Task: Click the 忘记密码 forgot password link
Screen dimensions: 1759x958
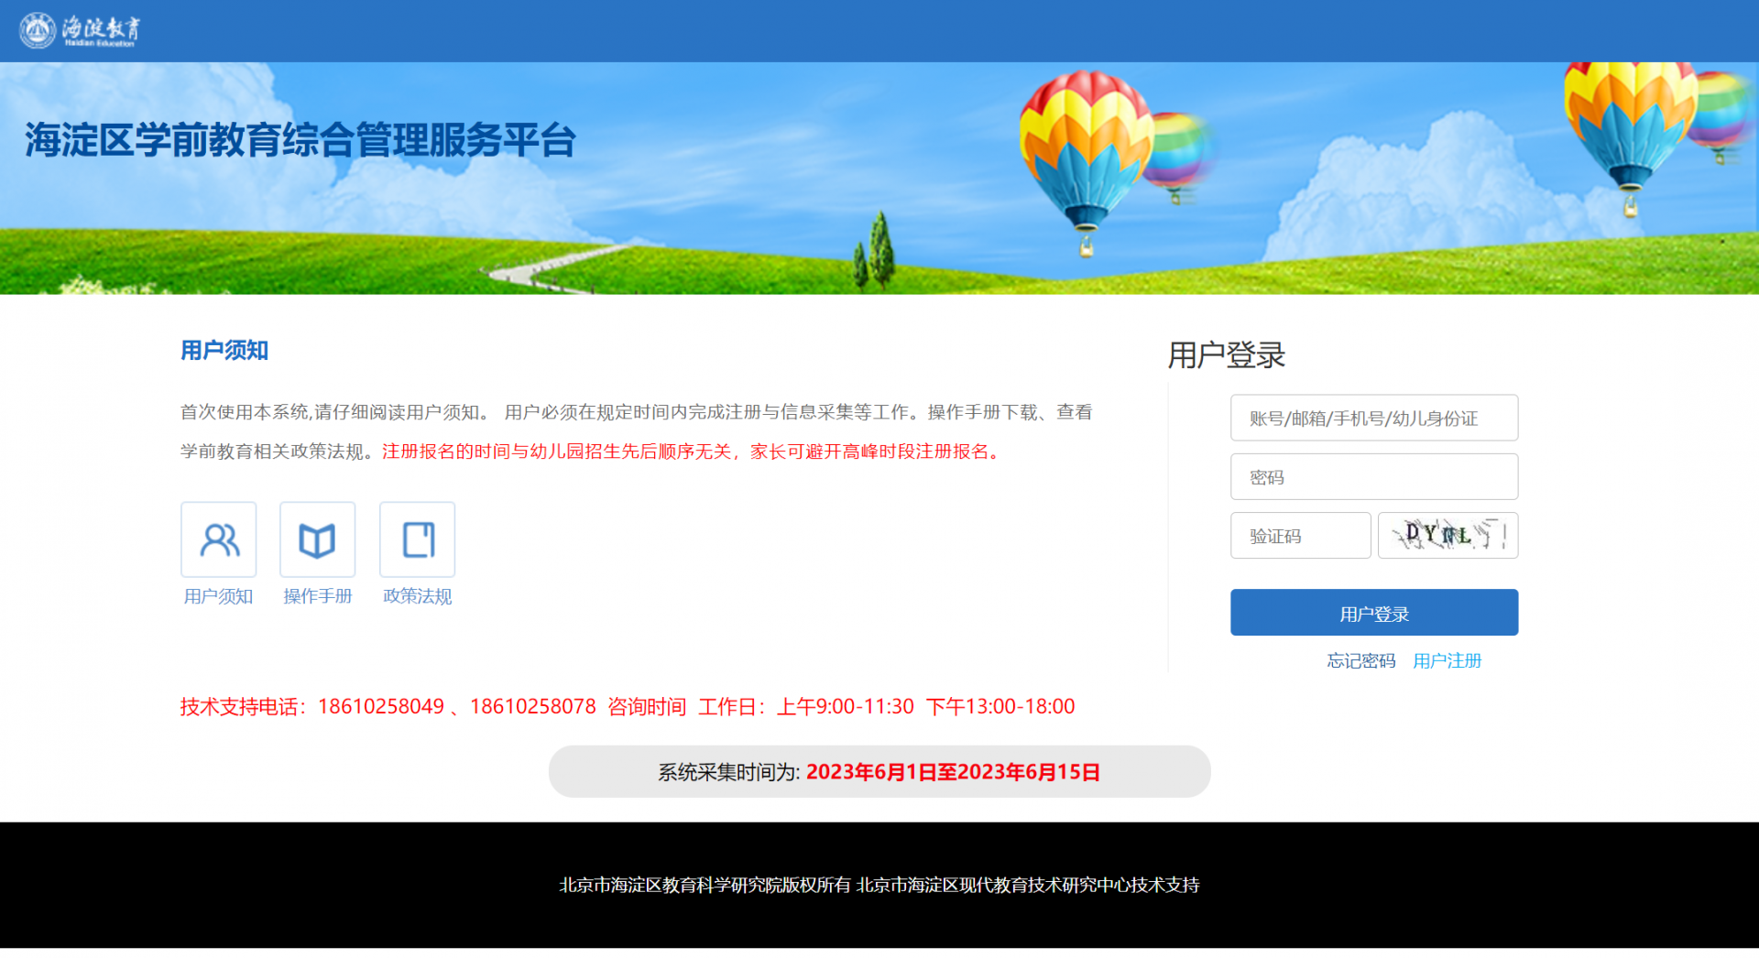Action: point(1360,660)
